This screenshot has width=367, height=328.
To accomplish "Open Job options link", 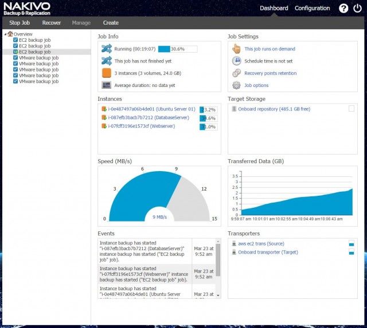I will 256,85.
